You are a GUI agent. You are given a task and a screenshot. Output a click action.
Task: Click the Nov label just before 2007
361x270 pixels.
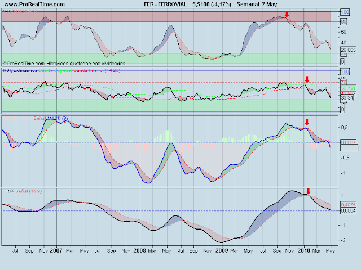point(43,251)
